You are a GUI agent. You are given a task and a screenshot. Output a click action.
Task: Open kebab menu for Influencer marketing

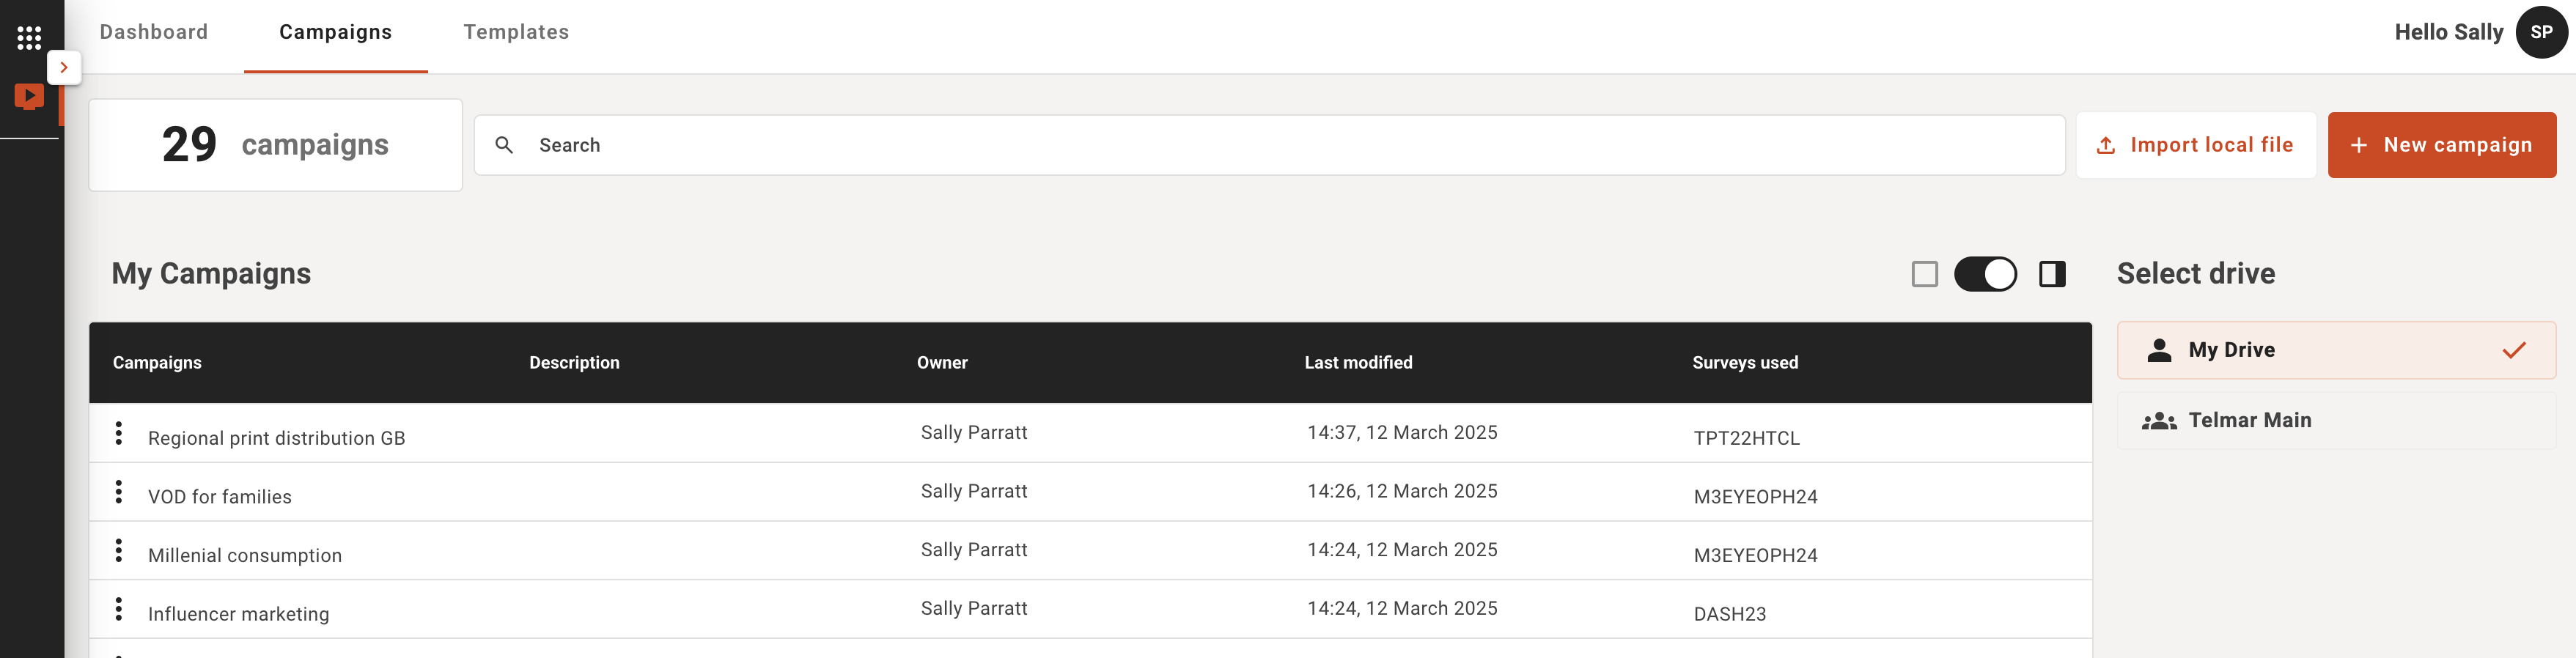click(119, 609)
